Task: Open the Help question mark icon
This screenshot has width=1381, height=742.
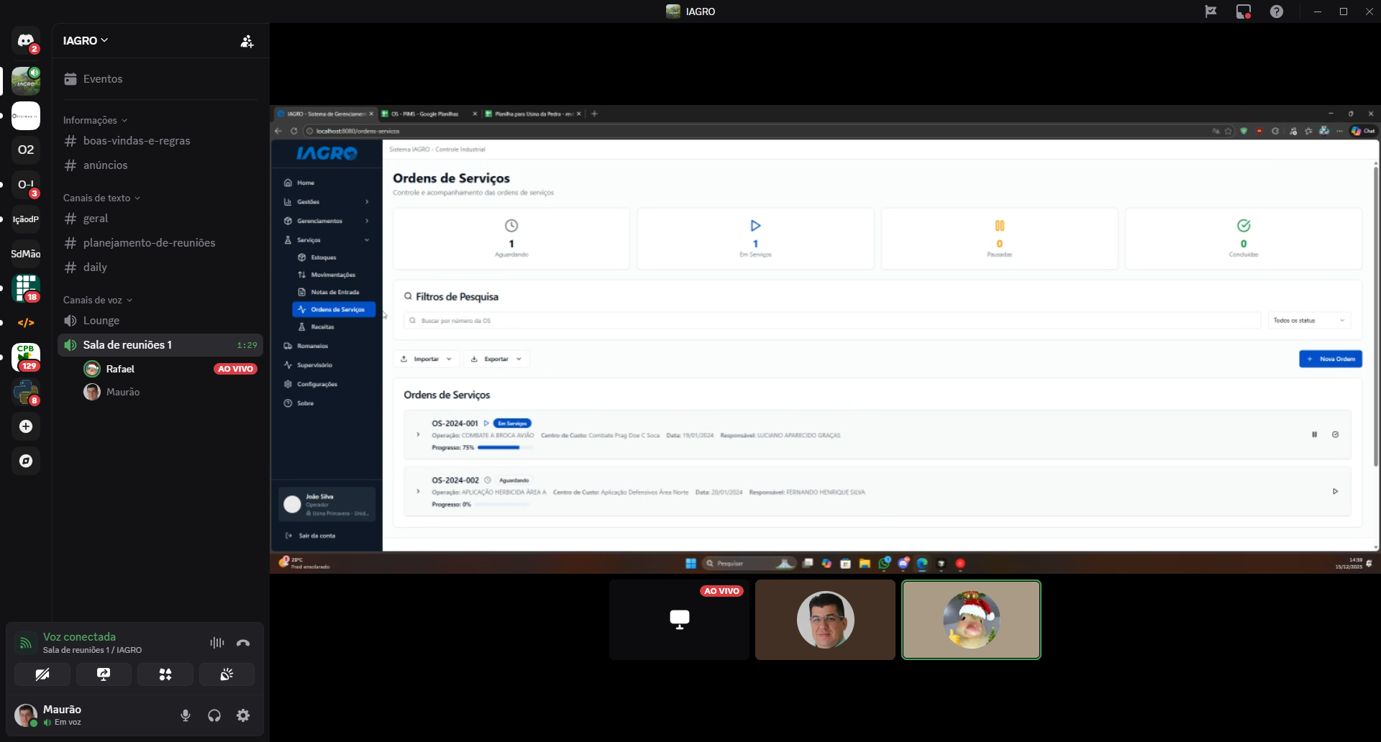Action: 1277,12
